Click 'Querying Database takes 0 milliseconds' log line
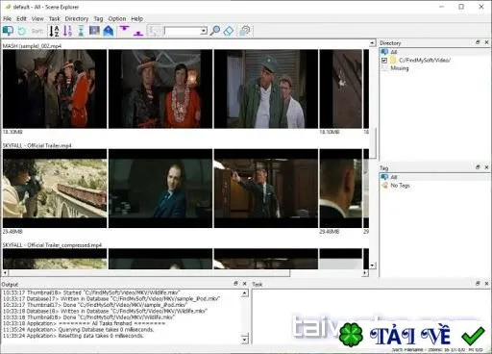Screen dimensions: 492x354 [79, 329]
